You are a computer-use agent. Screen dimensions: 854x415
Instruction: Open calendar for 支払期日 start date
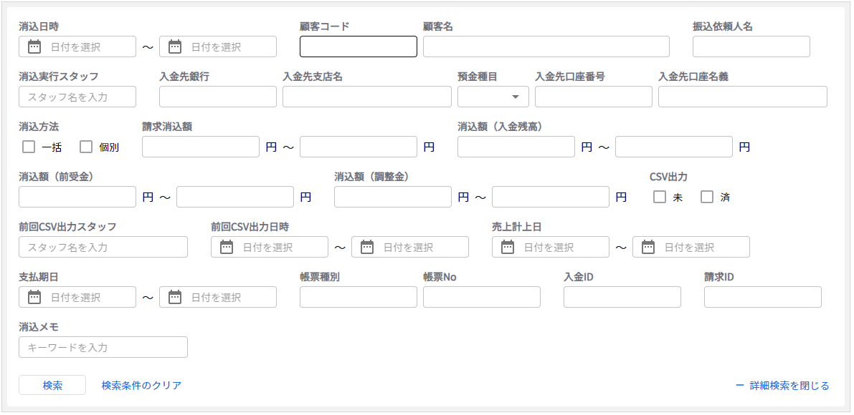pos(34,297)
